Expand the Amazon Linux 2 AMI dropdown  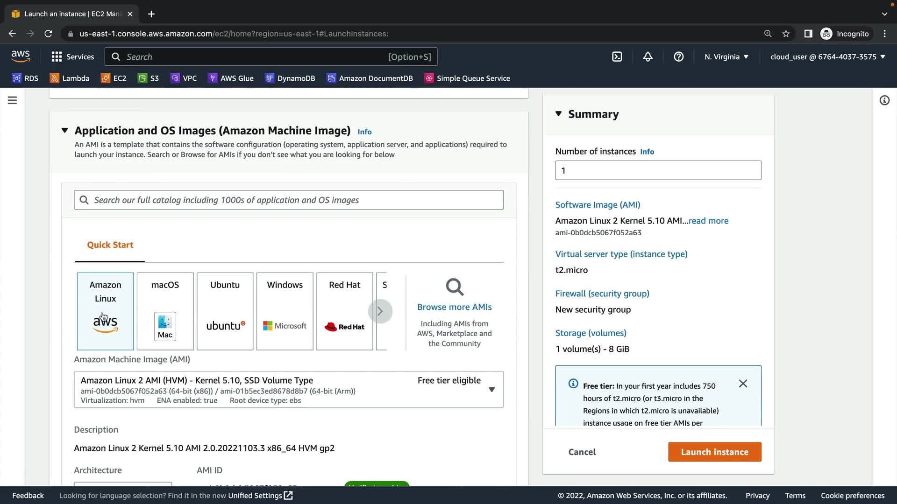pyautogui.click(x=491, y=390)
